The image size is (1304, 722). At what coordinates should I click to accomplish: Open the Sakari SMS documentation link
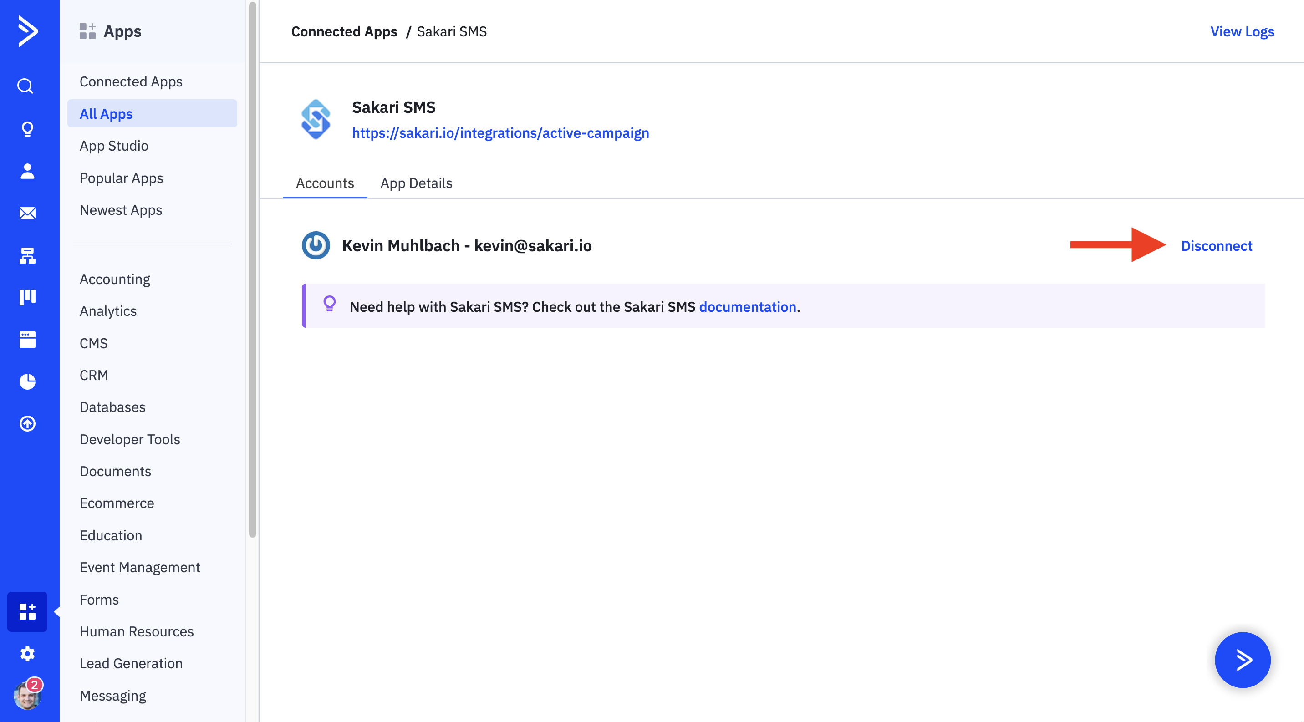pos(748,307)
